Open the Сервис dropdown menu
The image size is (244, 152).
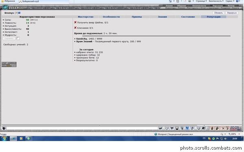point(230,1)
